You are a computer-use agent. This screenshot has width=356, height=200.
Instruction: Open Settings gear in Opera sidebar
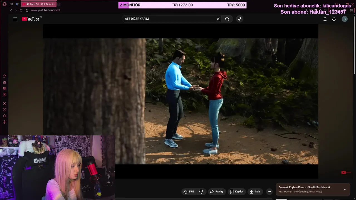pyautogui.click(x=4, y=122)
